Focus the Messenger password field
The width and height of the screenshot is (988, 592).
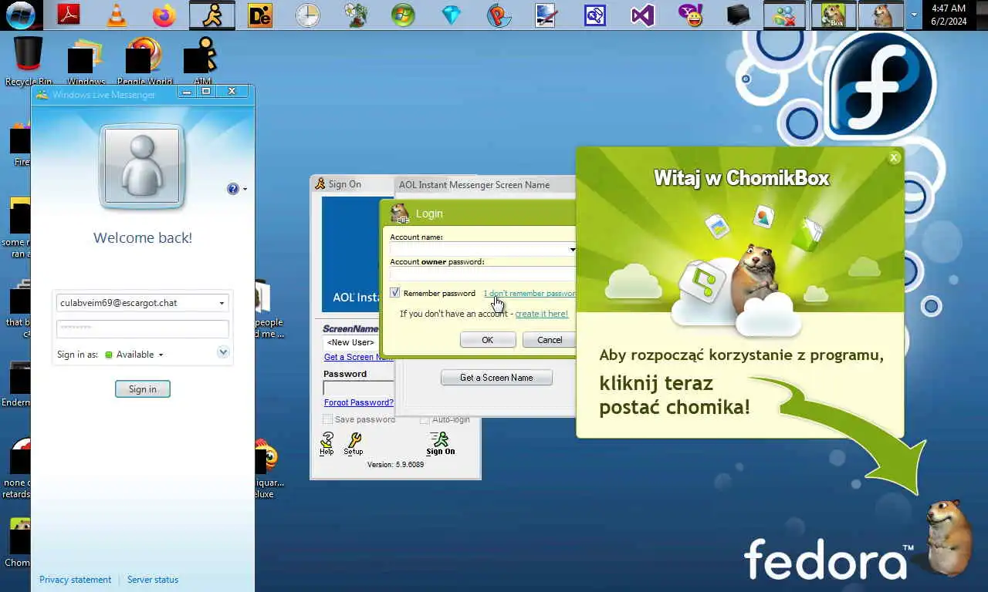click(143, 328)
